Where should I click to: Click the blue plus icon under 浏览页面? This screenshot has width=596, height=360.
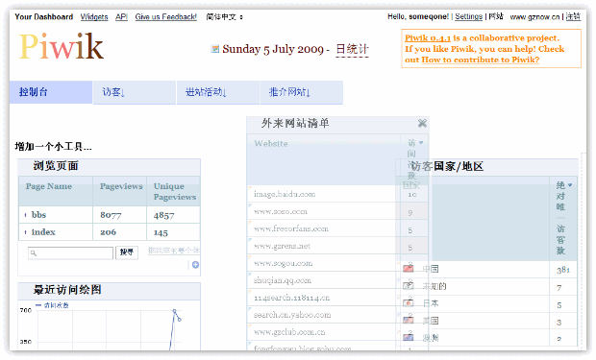pyautogui.click(x=195, y=265)
